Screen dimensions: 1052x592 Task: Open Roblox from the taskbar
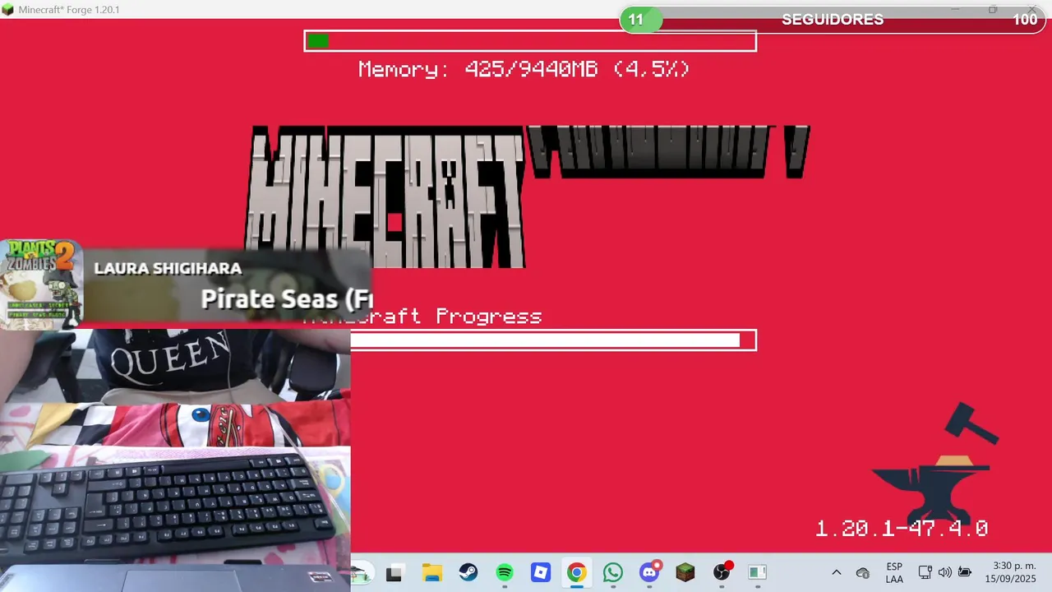[x=541, y=573]
